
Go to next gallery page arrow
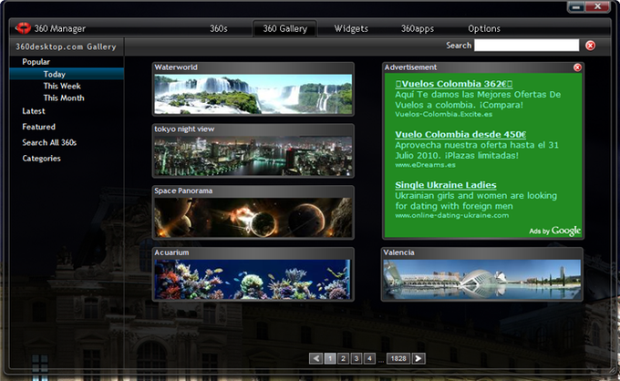[x=418, y=358]
